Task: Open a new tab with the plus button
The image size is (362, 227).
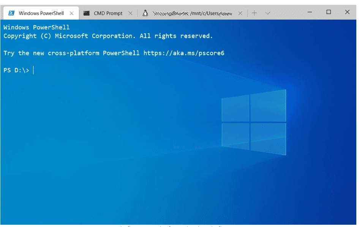Action: [x=254, y=13]
